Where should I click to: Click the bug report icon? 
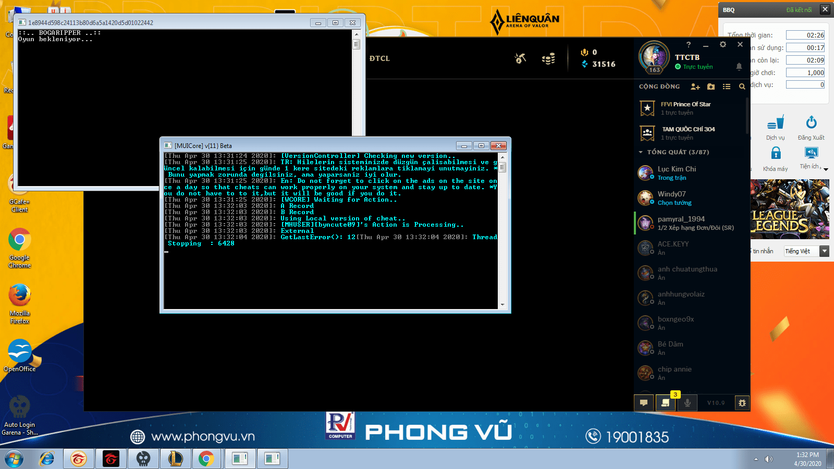click(x=742, y=403)
